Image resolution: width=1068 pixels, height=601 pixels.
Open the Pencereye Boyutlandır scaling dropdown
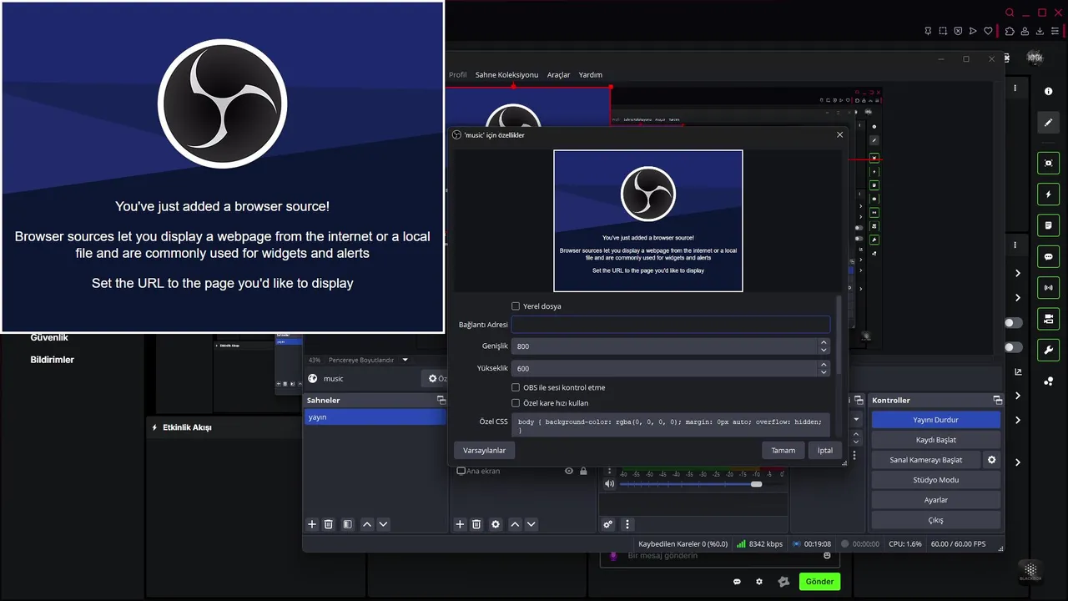tap(369, 360)
